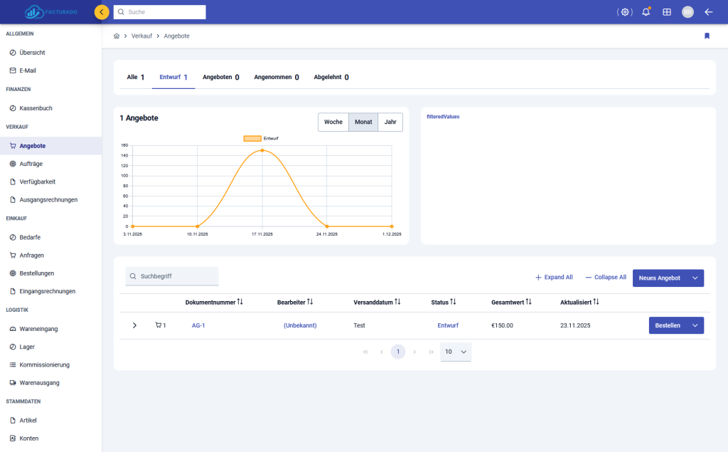Click the bookmark icon near breadcrumb
This screenshot has height=452, width=728.
click(707, 36)
